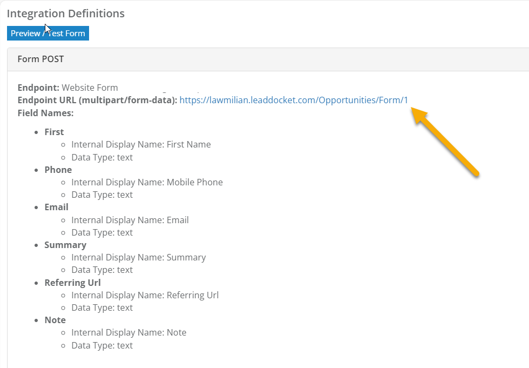Select Internal Display Name: Mobile Phone text

(147, 182)
